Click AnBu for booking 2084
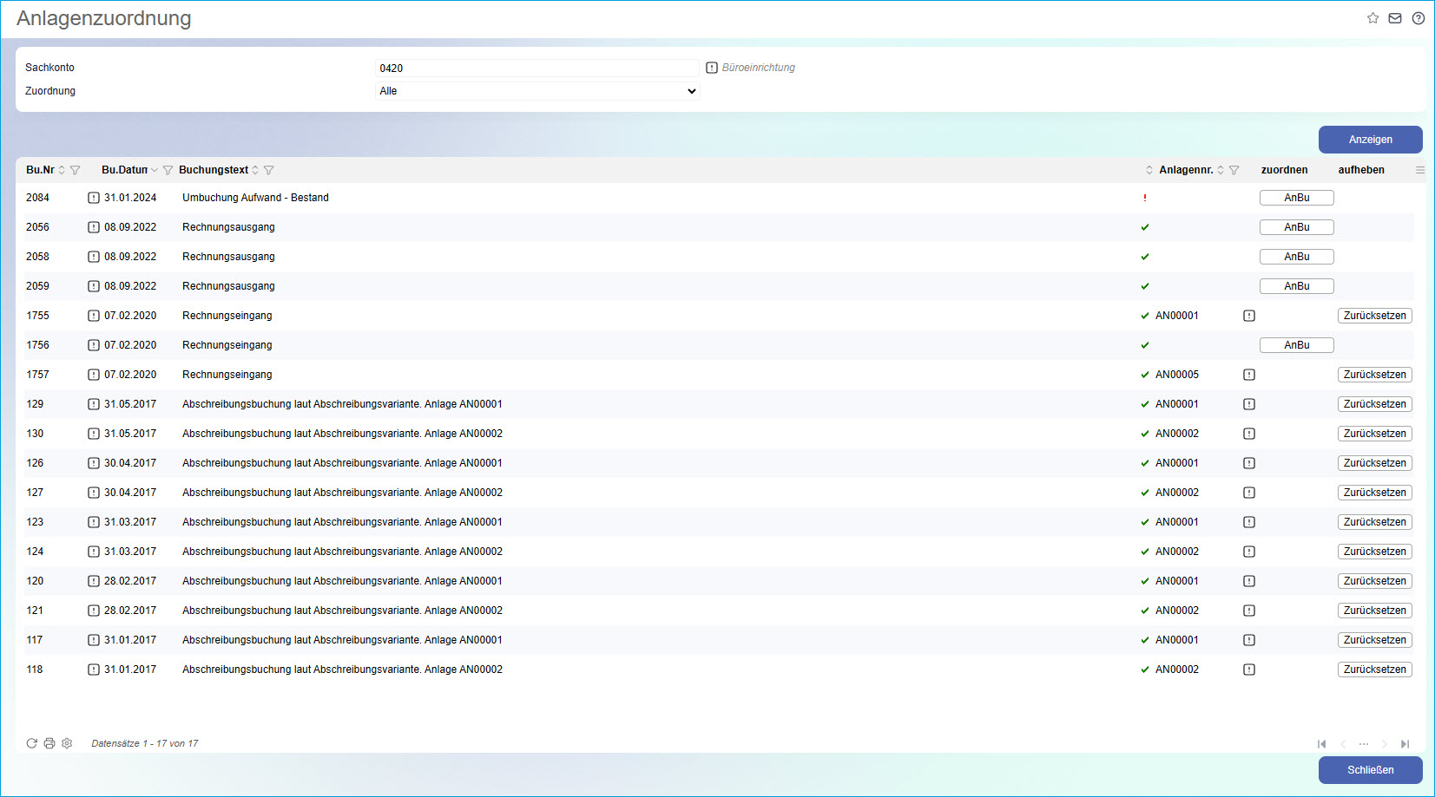 coord(1296,198)
